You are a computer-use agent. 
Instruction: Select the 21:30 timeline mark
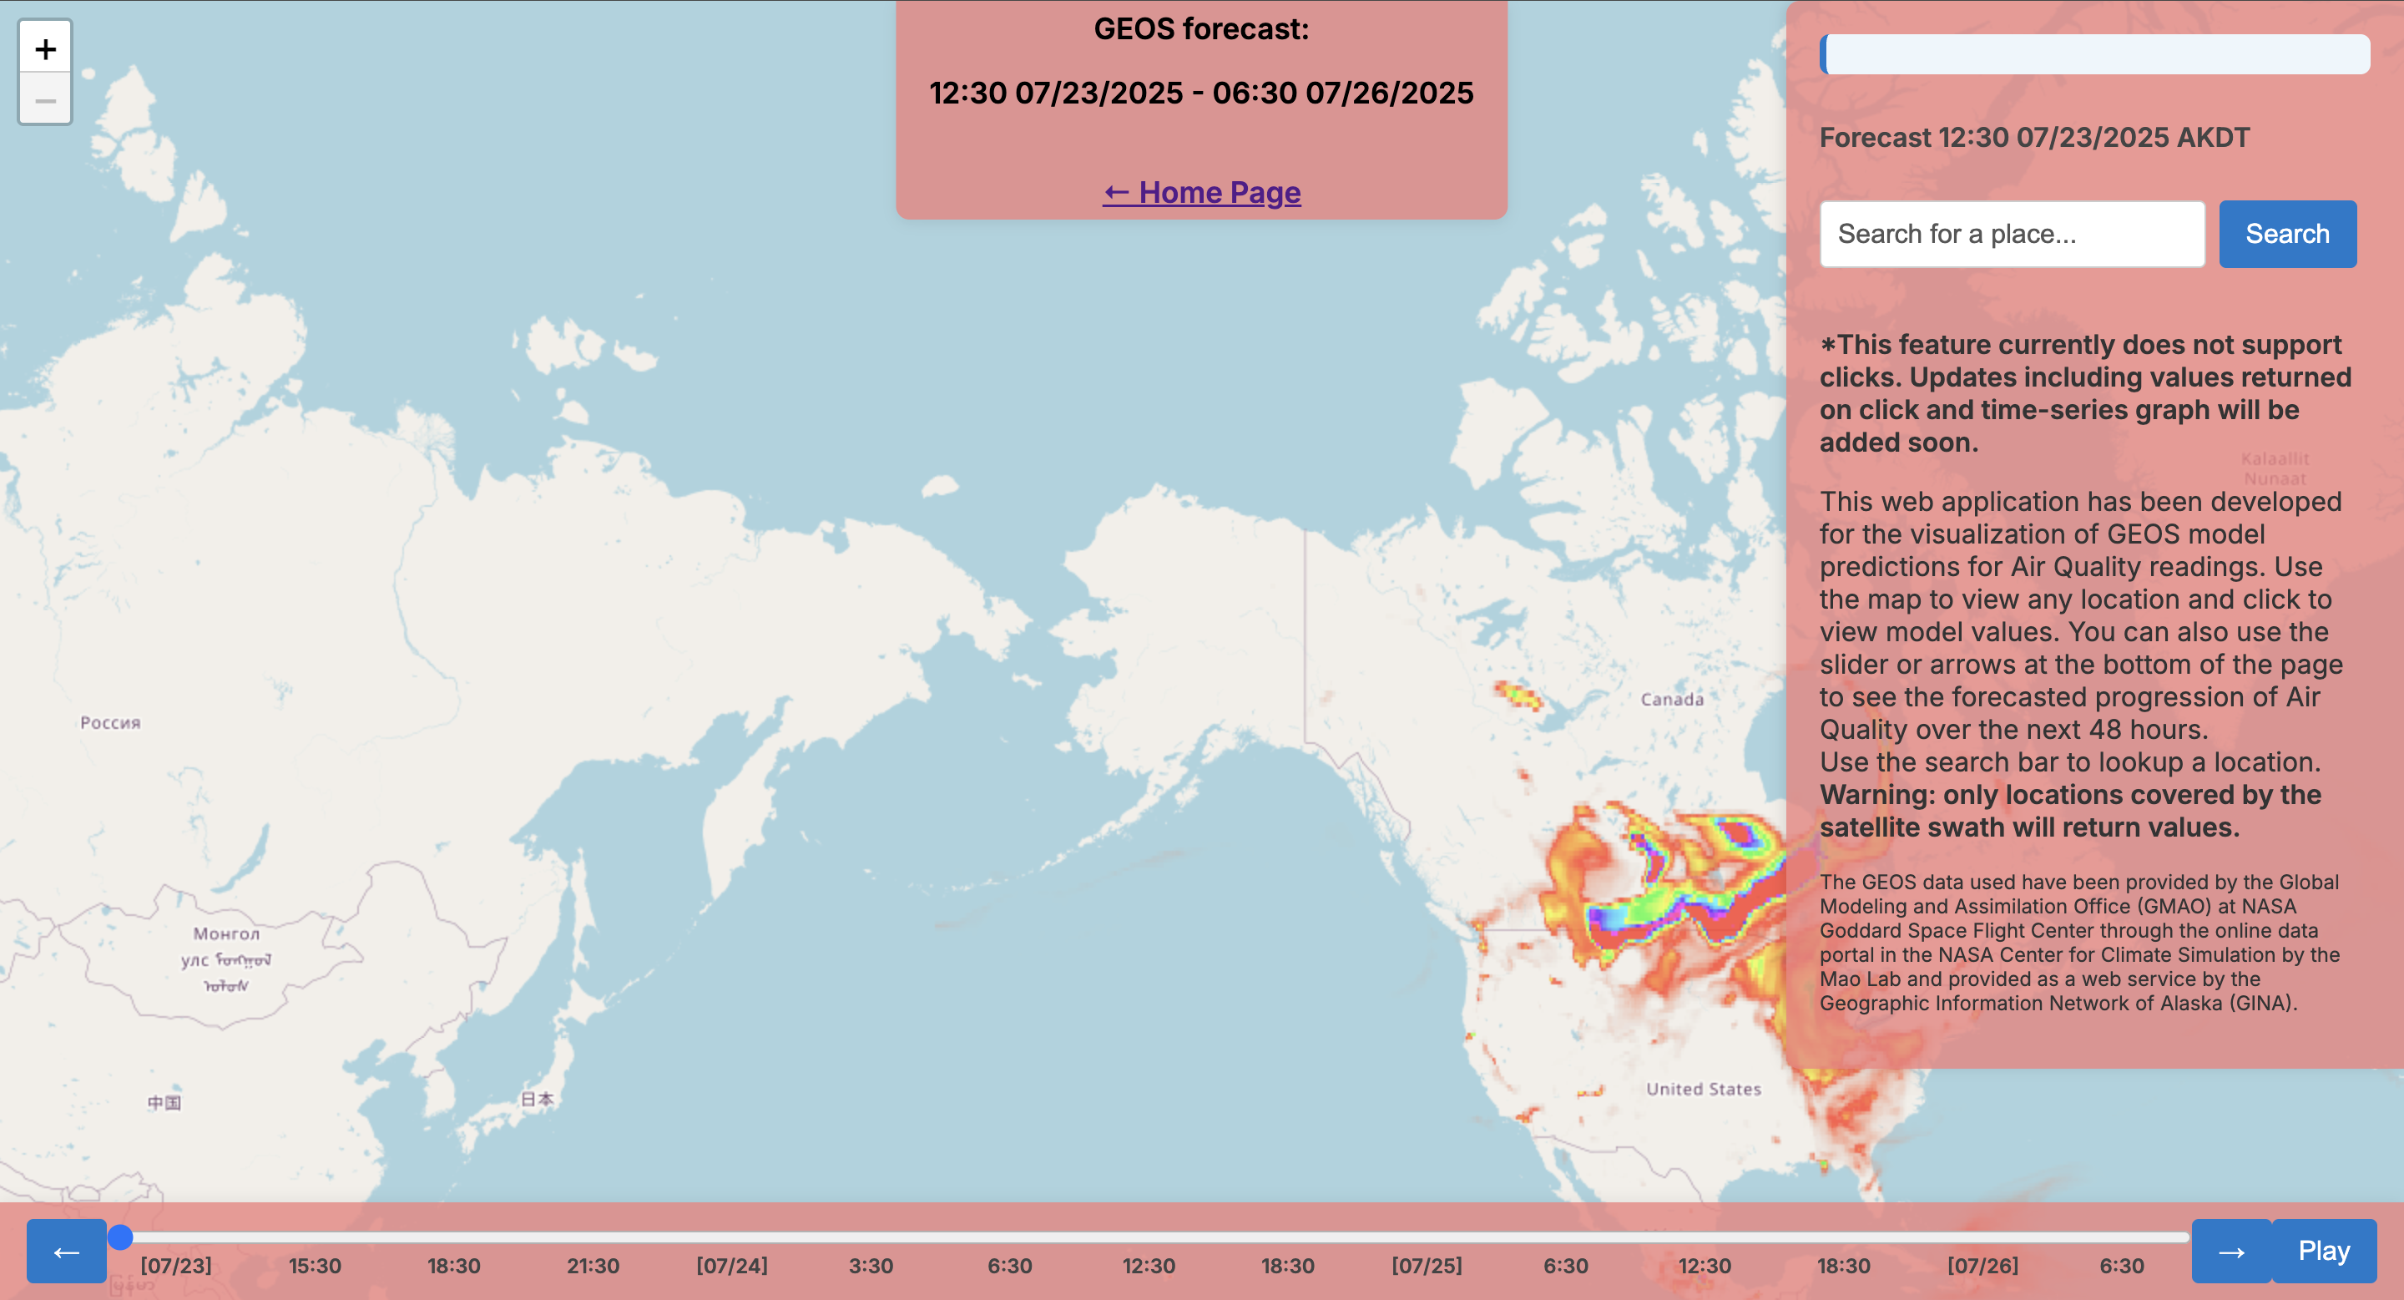tap(593, 1266)
